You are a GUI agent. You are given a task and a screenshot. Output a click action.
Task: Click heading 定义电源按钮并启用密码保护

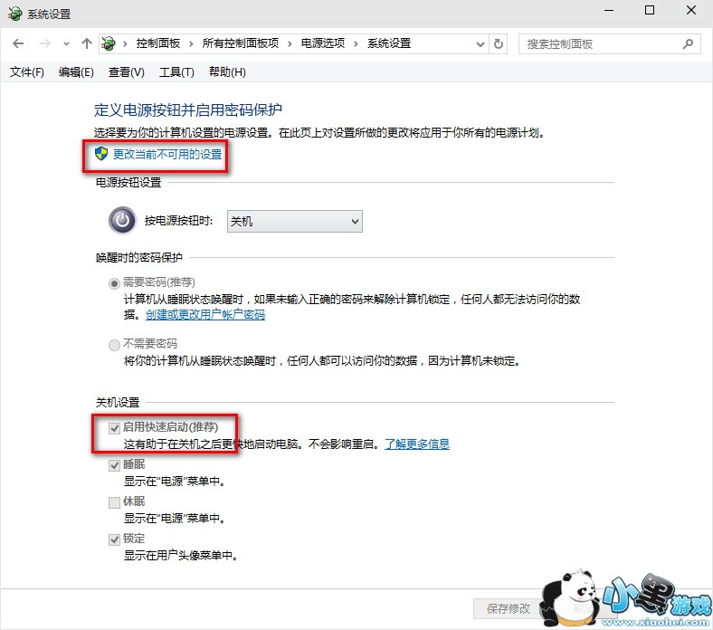point(188,110)
